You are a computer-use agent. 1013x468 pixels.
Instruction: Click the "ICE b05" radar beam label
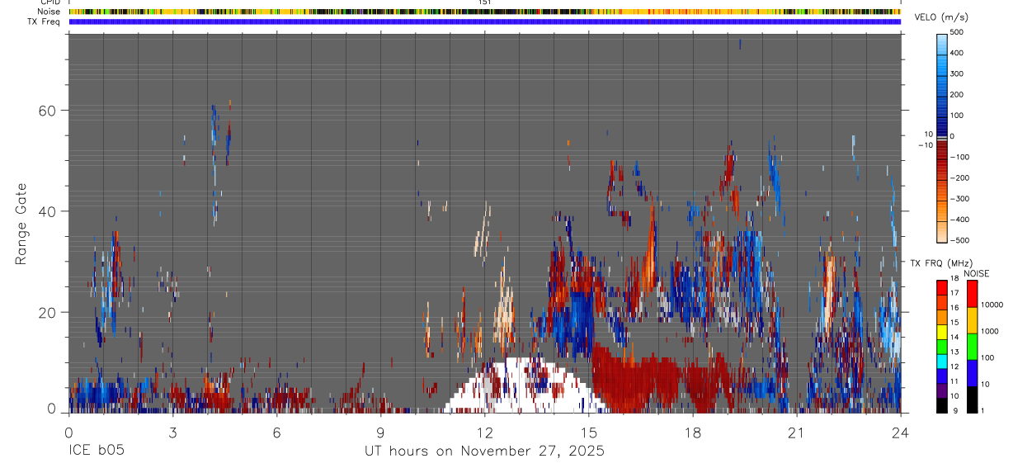(97, 451)
